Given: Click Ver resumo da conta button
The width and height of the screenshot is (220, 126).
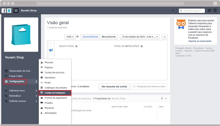Looking at the screenshot, I should coord(114,87).
